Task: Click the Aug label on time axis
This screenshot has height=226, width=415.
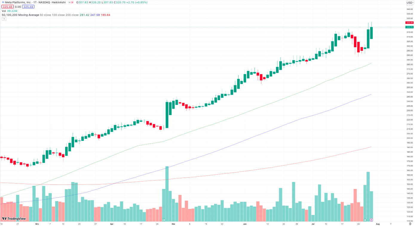Action: [x=378, y=224]
